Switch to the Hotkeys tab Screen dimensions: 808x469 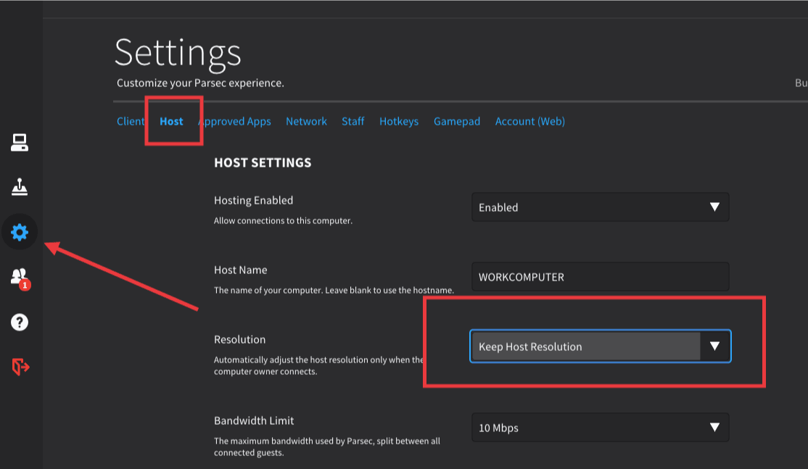click(398, 121)
